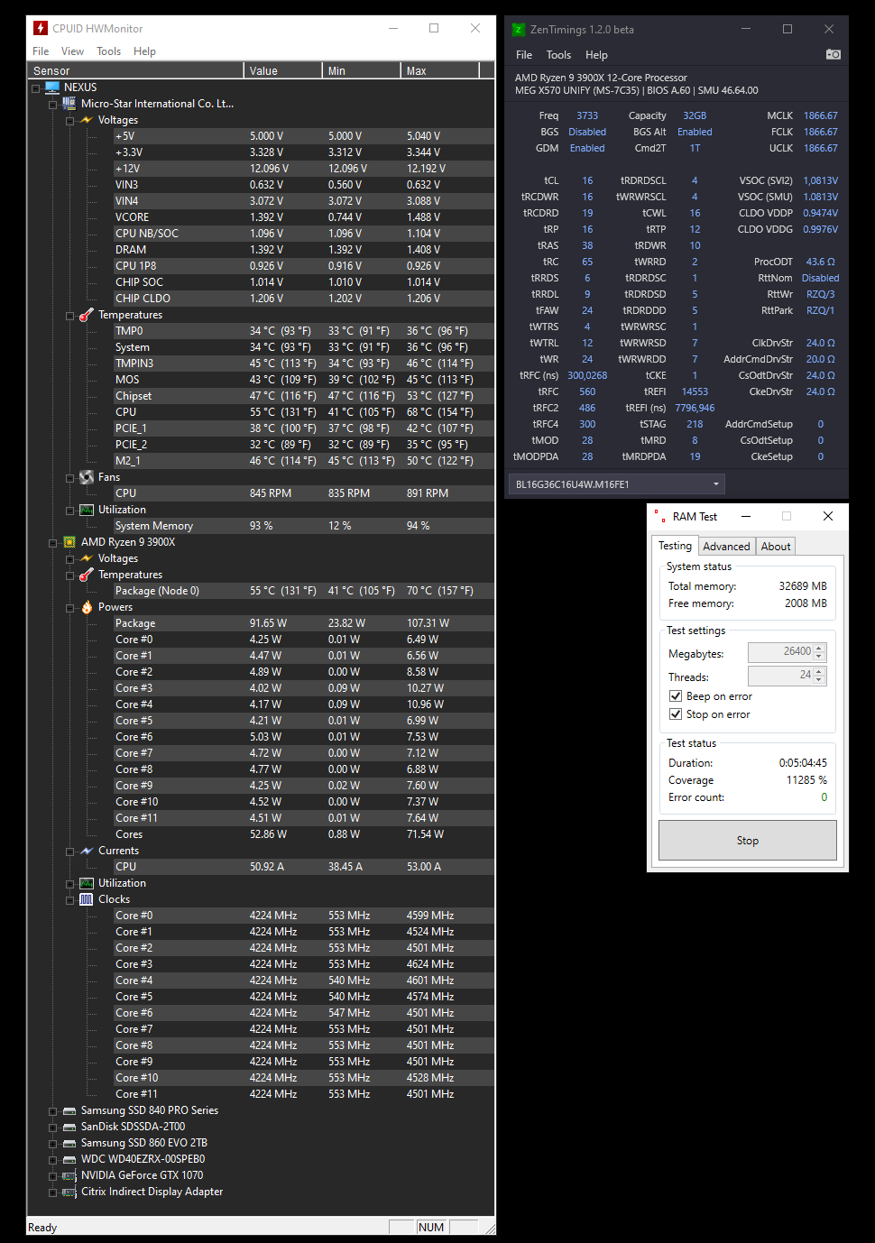Image resolution: width=875 pixels, height=1243 pixels.
Task: Click the Utilization chart icon under NEXUS
Action: pyautogui.click(x=87, y=509)
